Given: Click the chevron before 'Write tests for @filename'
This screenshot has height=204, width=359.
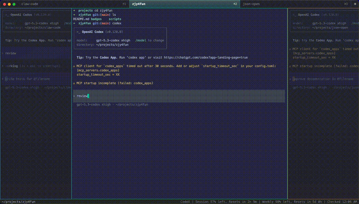Looking at the screenshot, I should tap(2, 79).
